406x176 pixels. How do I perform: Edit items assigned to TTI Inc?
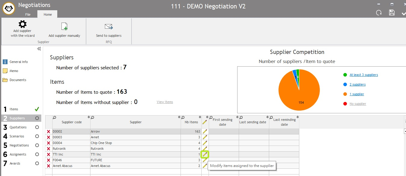205,155
